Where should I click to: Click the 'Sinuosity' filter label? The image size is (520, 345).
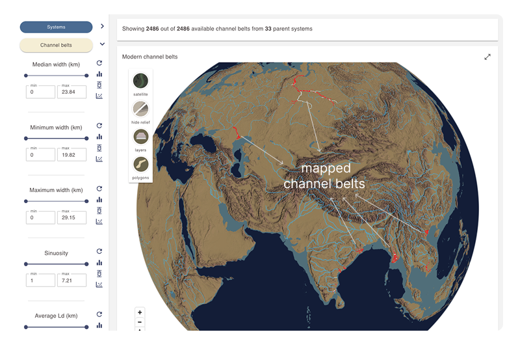coord(56,253)
